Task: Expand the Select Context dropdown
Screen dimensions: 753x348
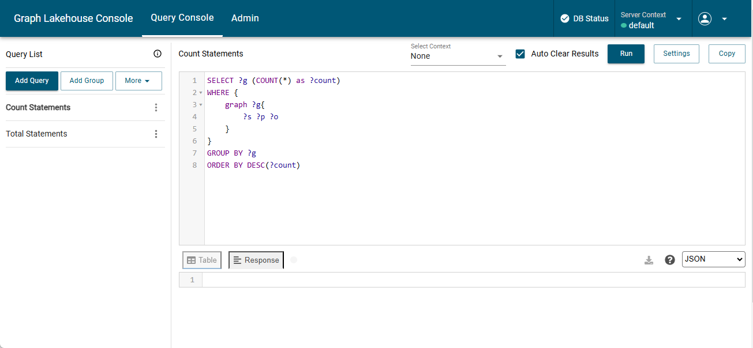Action: [458, 56]
